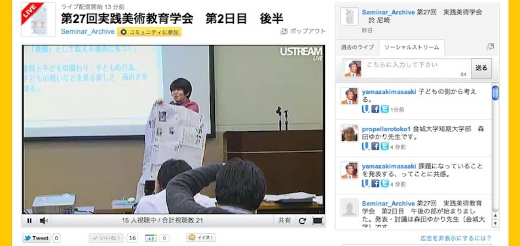Mute the player volume speaker icon
Screen dimensions: 520x246
(x=44, y=221)
